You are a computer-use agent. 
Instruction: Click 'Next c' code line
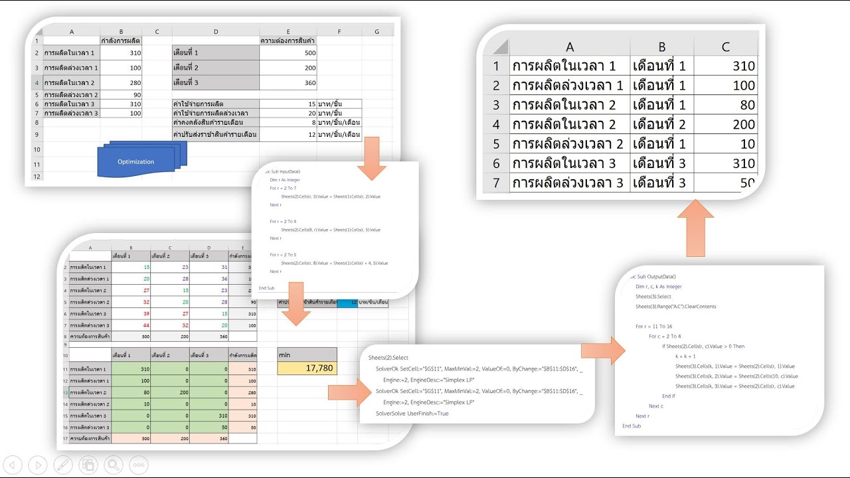coord(656,406)
